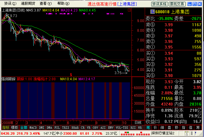Click the 外盘 43240 value
Image resolution: width=204 pixels, height=137 pixels.
[x=167, y=104]
